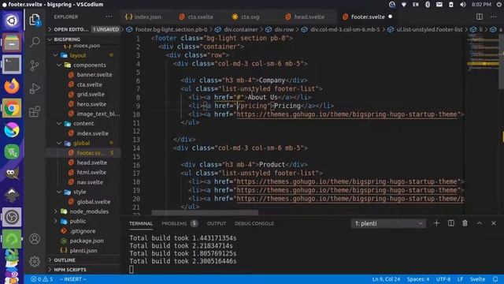
Task: Maximize the terminal panel size
Action: pyautogui.click(x=480, y=223)
